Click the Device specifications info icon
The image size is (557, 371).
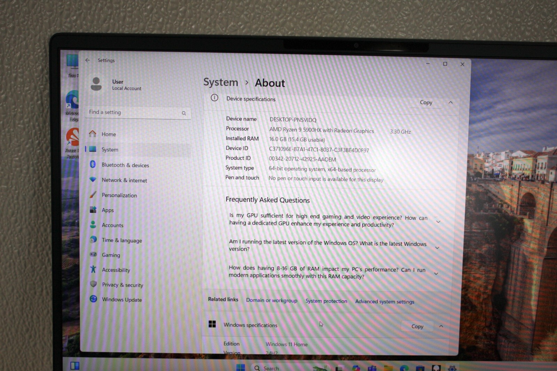pyautogui.click(x=214, y=98)
